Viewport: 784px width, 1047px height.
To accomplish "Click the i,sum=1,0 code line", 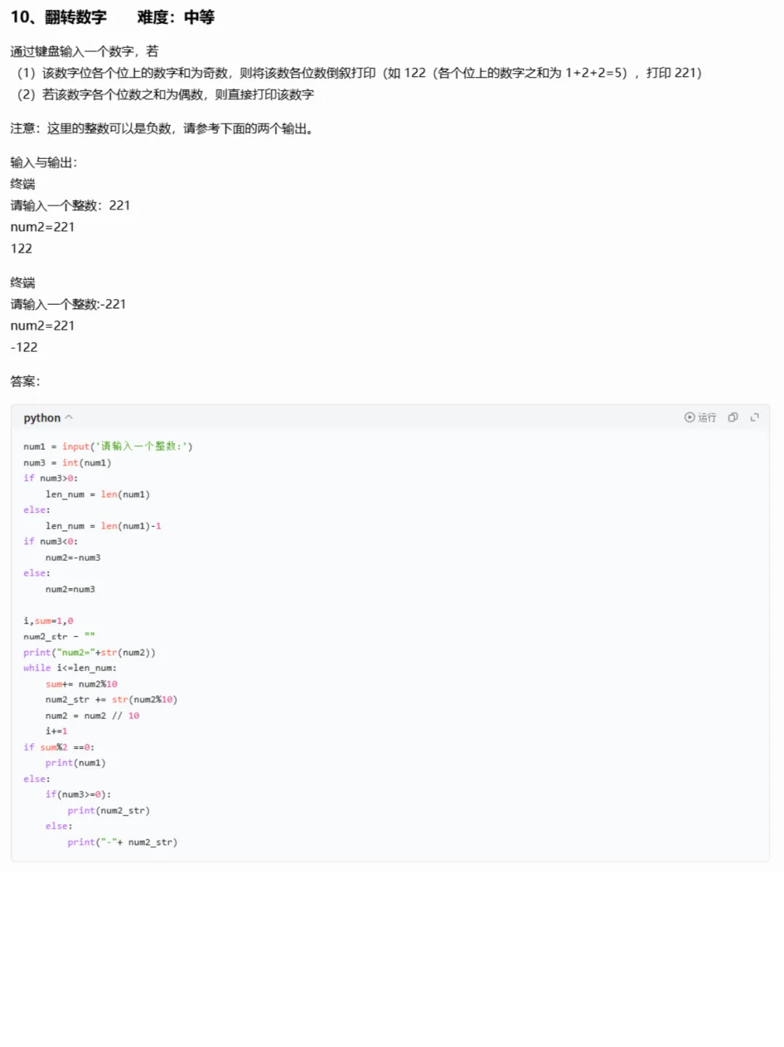I will [x=49, y=621].
